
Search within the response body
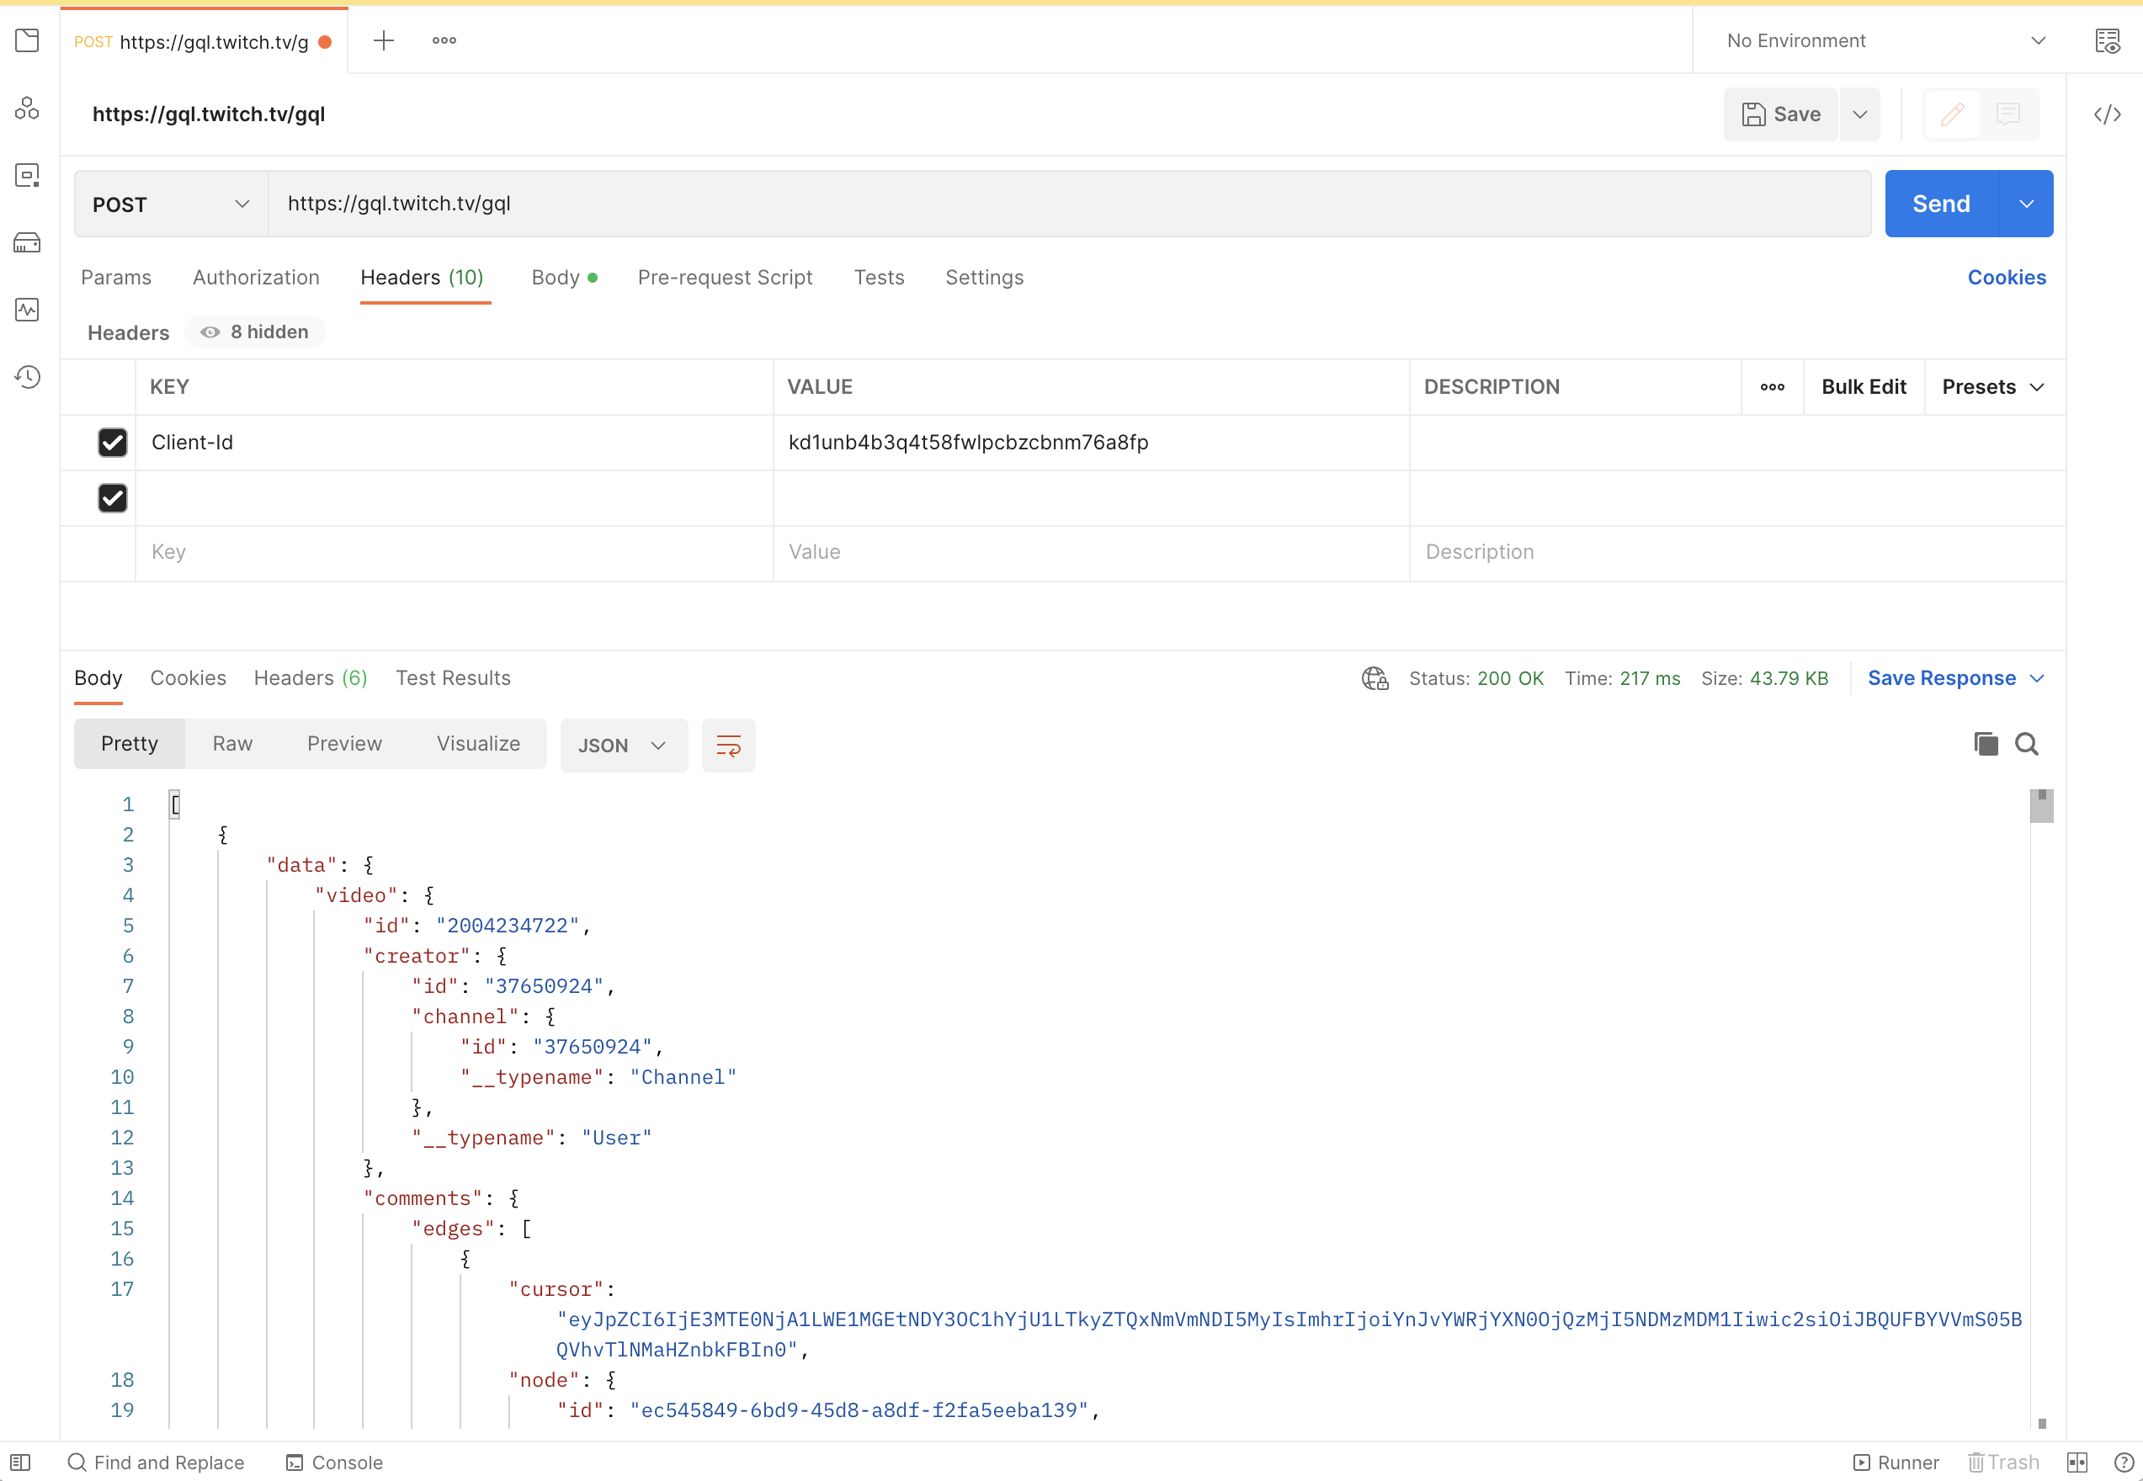[2027, 744]
